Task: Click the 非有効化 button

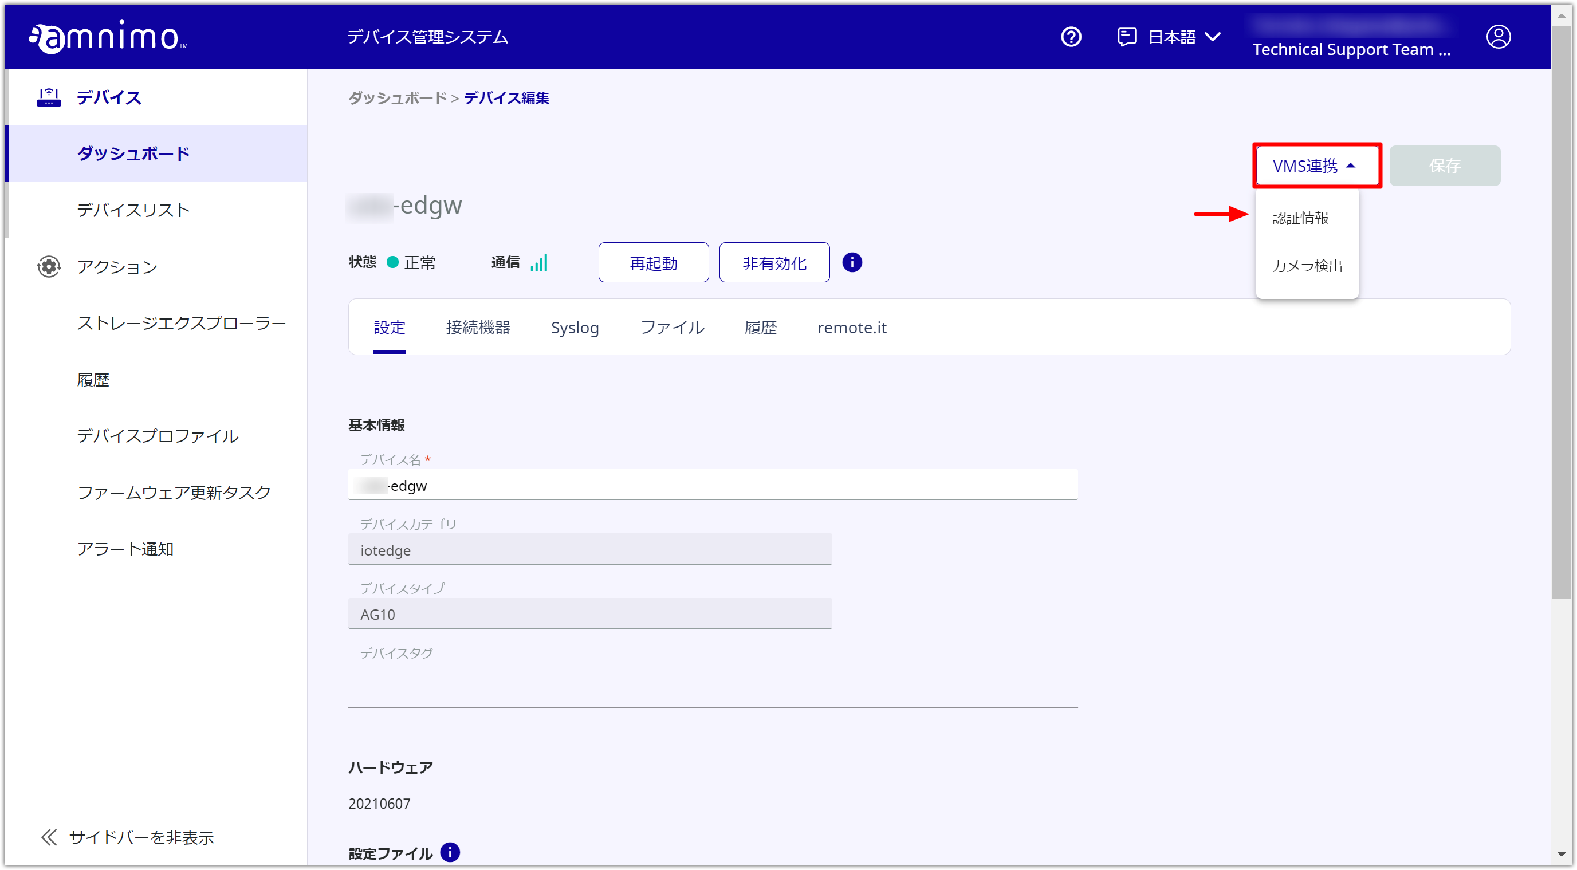Action: 774,263
